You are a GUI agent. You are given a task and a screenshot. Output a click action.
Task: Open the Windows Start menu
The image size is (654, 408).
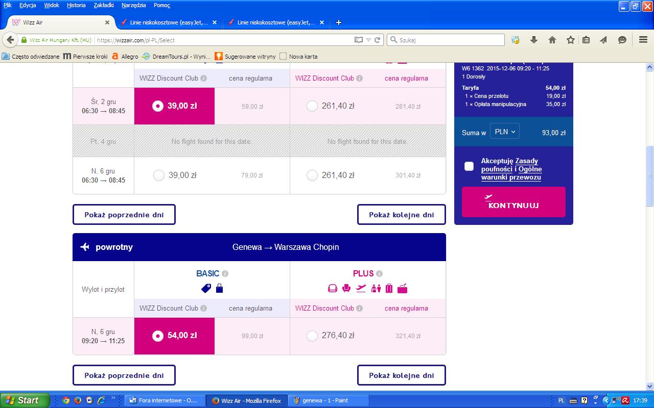[x=25, y=400]
